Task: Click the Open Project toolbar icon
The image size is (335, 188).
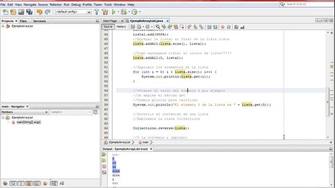Action: tap(21, 12)
